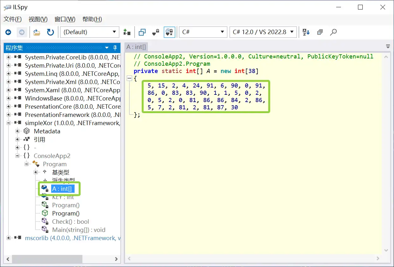Select Main(string[]) : void in tree
This screenshot has height=267, width=394.
(x=78, y=230)
